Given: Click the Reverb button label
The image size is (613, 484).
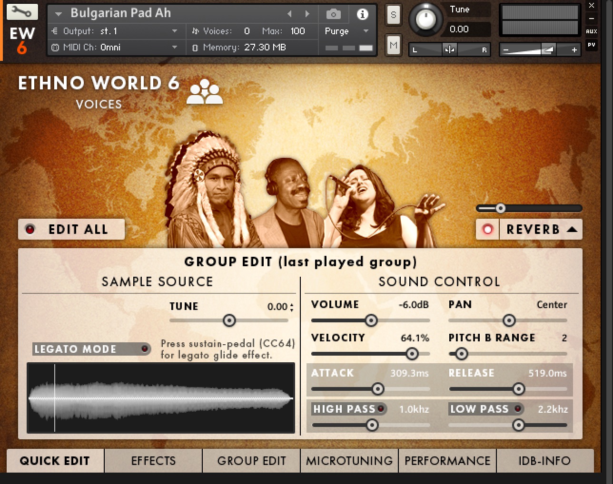Looking at the screenshot, I should [533, 230].
